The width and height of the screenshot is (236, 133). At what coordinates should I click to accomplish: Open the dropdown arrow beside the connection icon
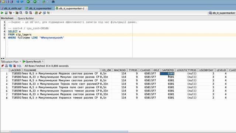coord(47,2)
